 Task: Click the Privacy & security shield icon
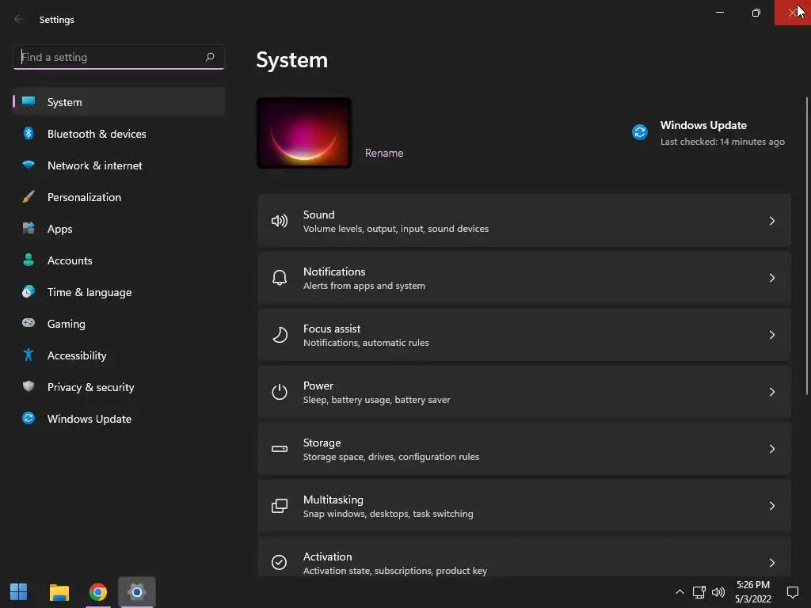coord(29,386)
